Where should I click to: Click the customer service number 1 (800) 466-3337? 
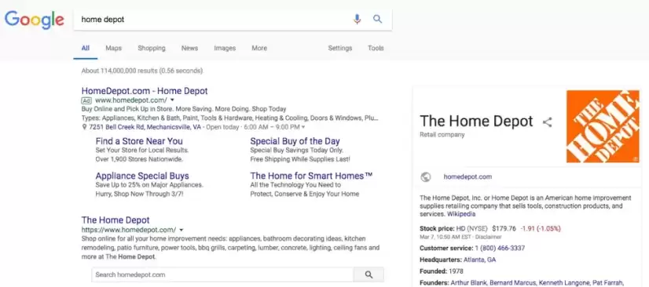tap(500, 248)
